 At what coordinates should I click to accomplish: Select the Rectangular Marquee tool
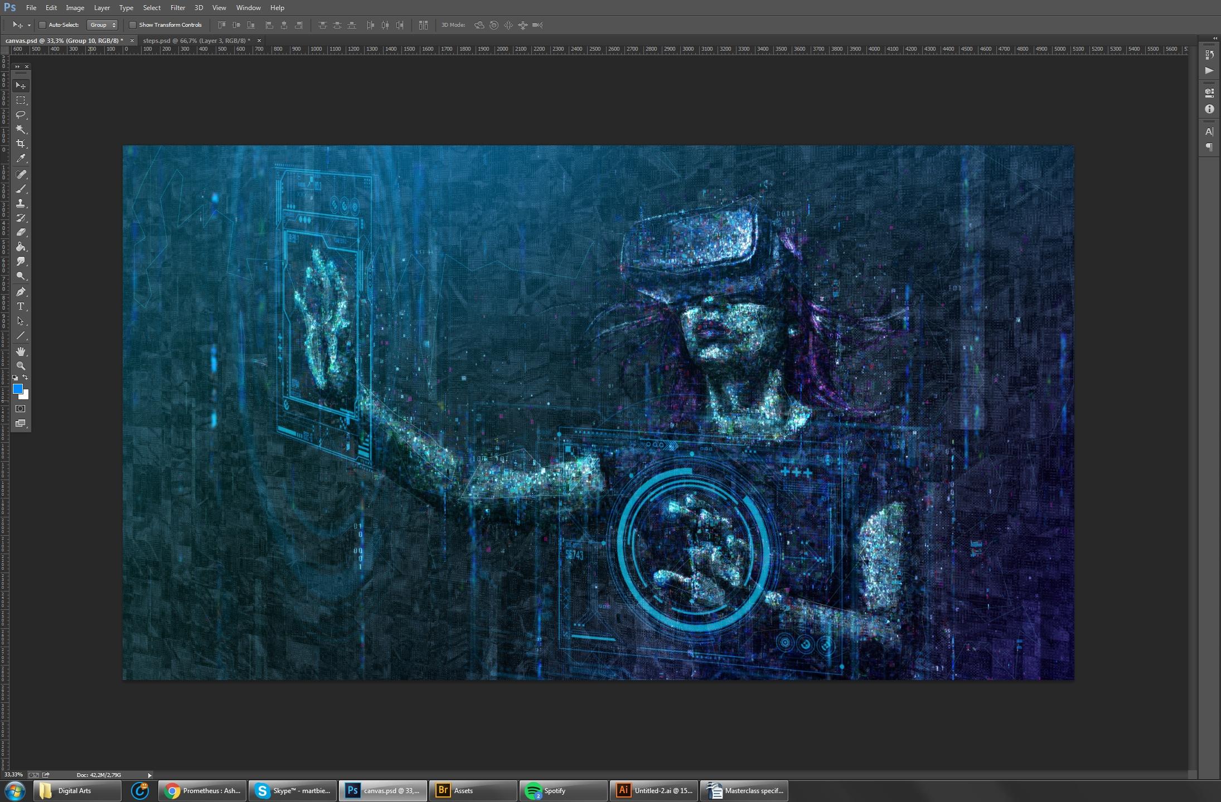[x=21, y=100]
